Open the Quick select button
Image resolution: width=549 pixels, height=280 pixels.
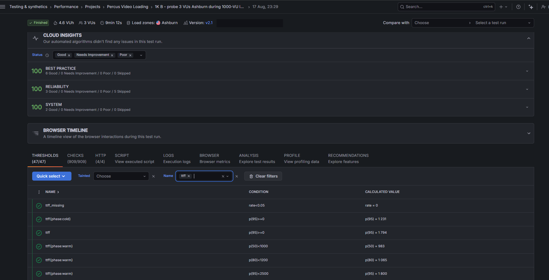(x=52, y=176)
